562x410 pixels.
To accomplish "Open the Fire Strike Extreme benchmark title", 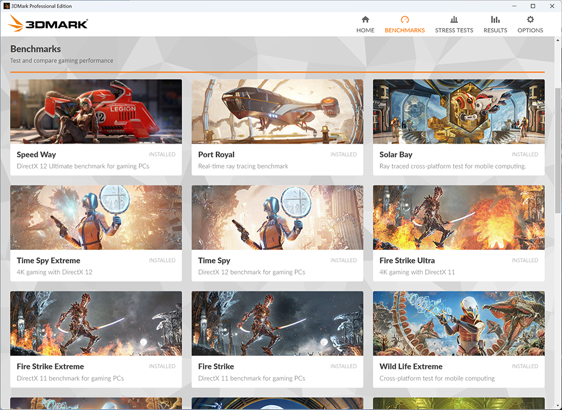I will coord(50,366).
